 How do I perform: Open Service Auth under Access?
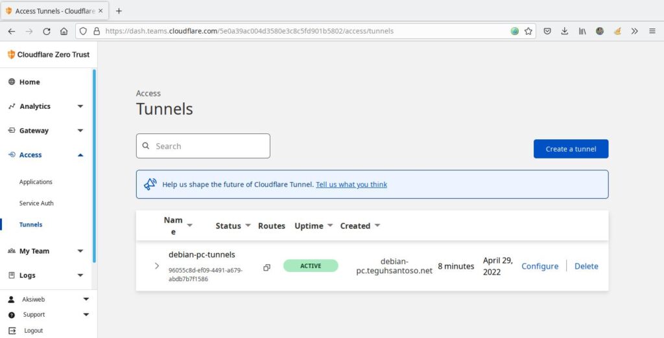(36, 203)
